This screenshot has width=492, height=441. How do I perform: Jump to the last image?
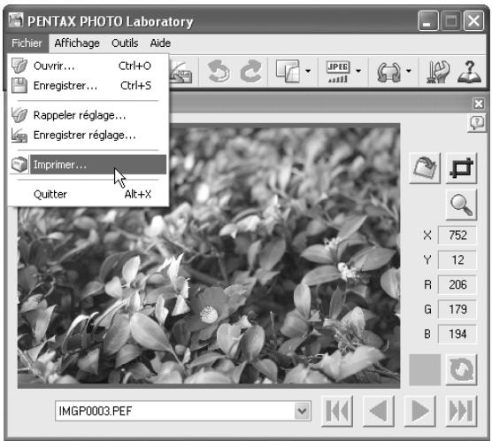pos(461,411)
